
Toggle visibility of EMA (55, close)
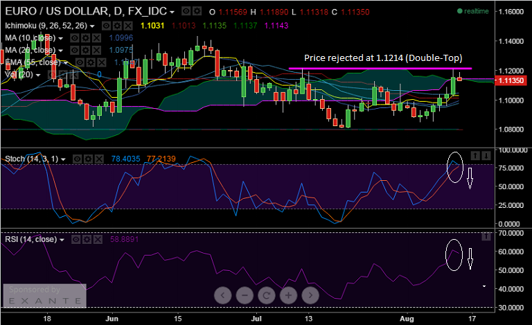[80, 62]
